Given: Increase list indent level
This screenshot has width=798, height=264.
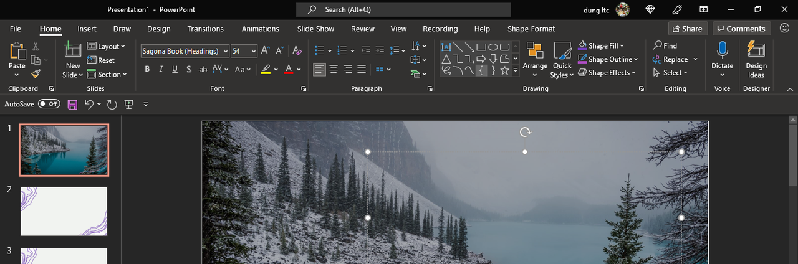Looking at the screenshot, I should 379,50.
